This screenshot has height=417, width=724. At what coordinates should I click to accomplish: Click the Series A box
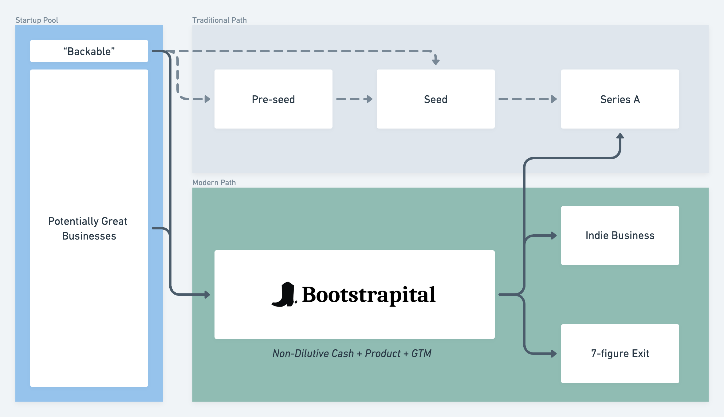[x=620, y=99]
